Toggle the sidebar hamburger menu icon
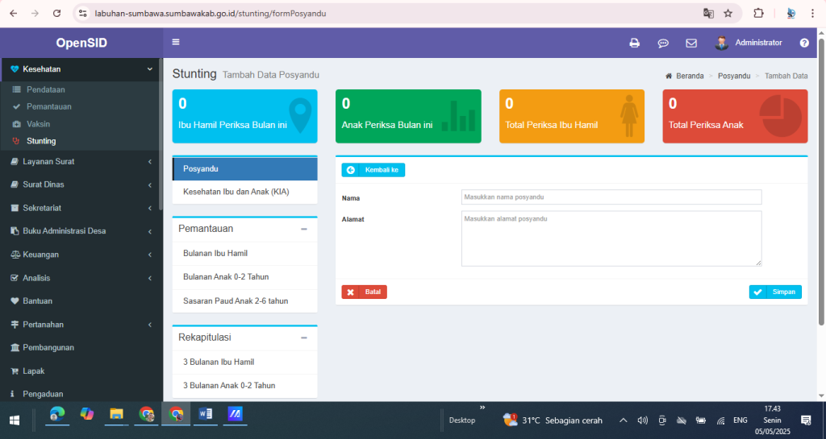This screenshot has width=826, height=439. (176, 42)
